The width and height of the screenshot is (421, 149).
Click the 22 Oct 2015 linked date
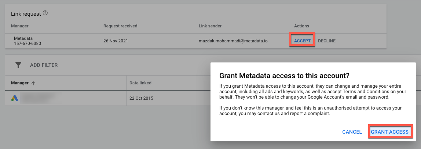click(x=142, y=98)
